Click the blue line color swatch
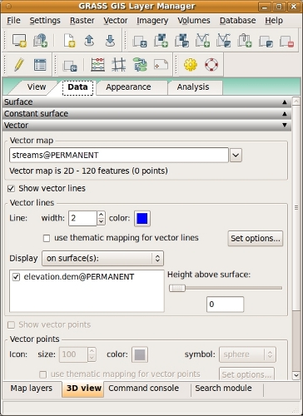Image resolution: width=303 pixels, height=416 pixels. tap(142, 218)
